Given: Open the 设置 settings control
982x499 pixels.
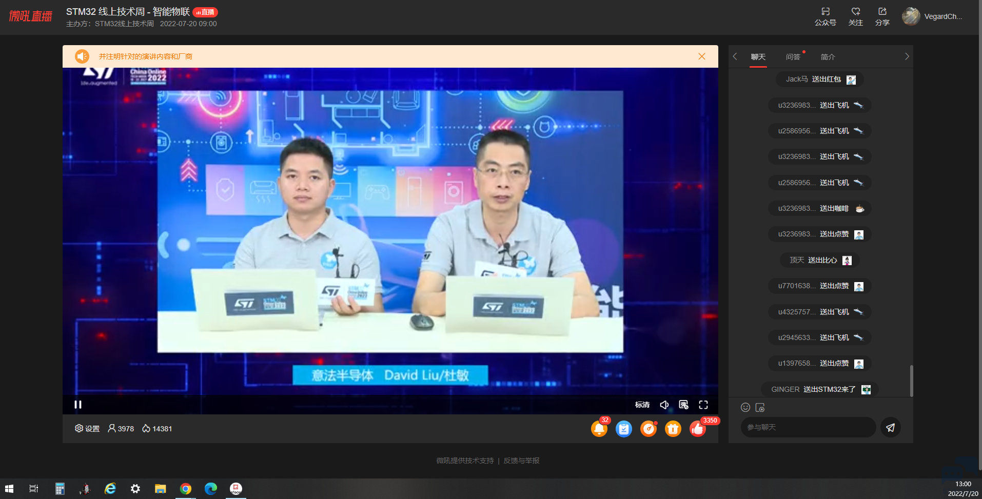Looking at the screenshot, I should tap(87, 428).
